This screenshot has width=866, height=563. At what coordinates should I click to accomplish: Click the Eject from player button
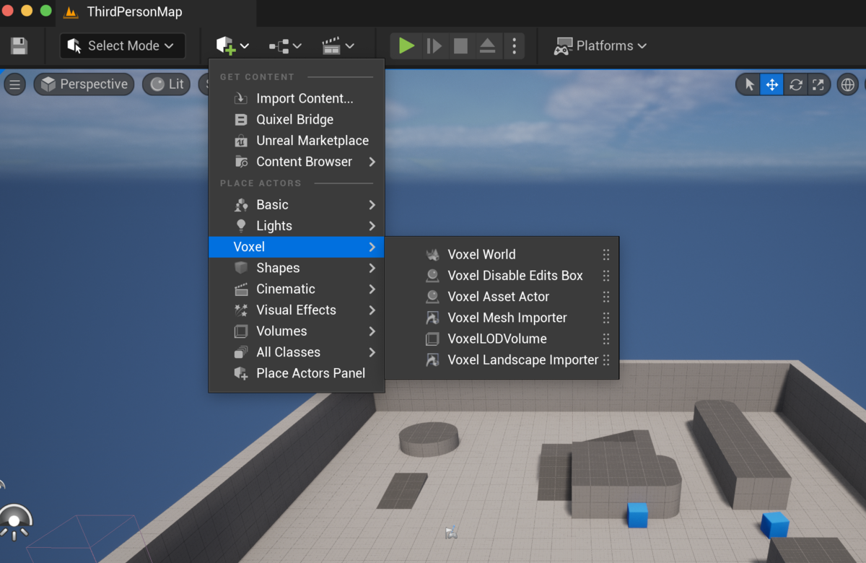[x=487, y=46]
